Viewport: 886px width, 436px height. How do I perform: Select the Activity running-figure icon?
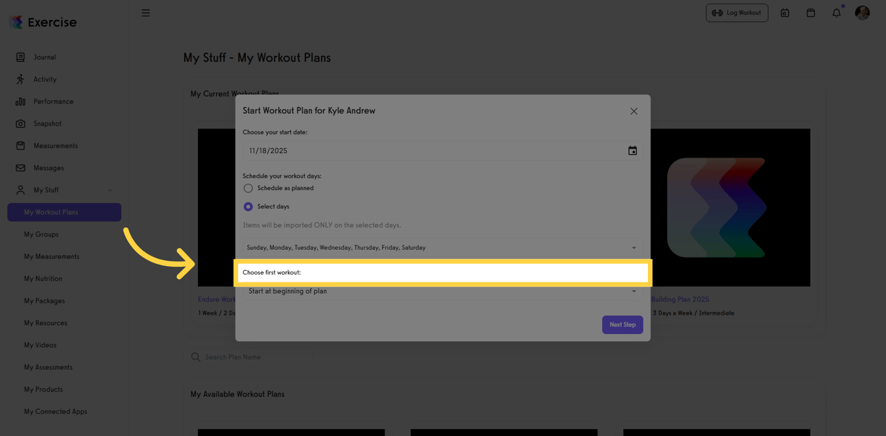(x=21, y=79)
